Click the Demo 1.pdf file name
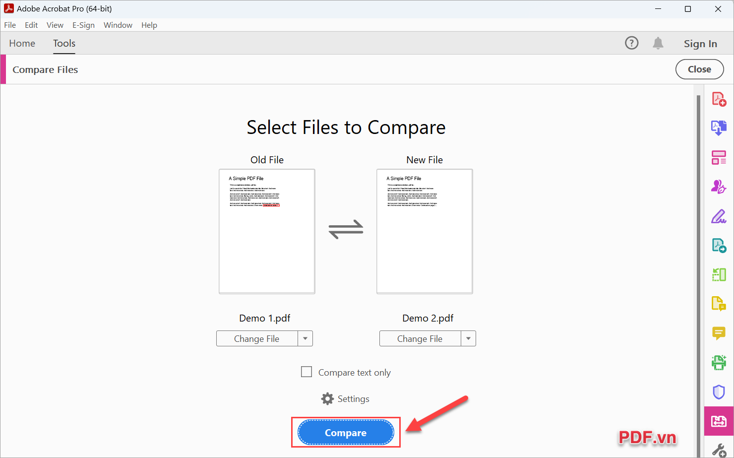Screen dimensions: 734x458 click(x=265, y=318)
